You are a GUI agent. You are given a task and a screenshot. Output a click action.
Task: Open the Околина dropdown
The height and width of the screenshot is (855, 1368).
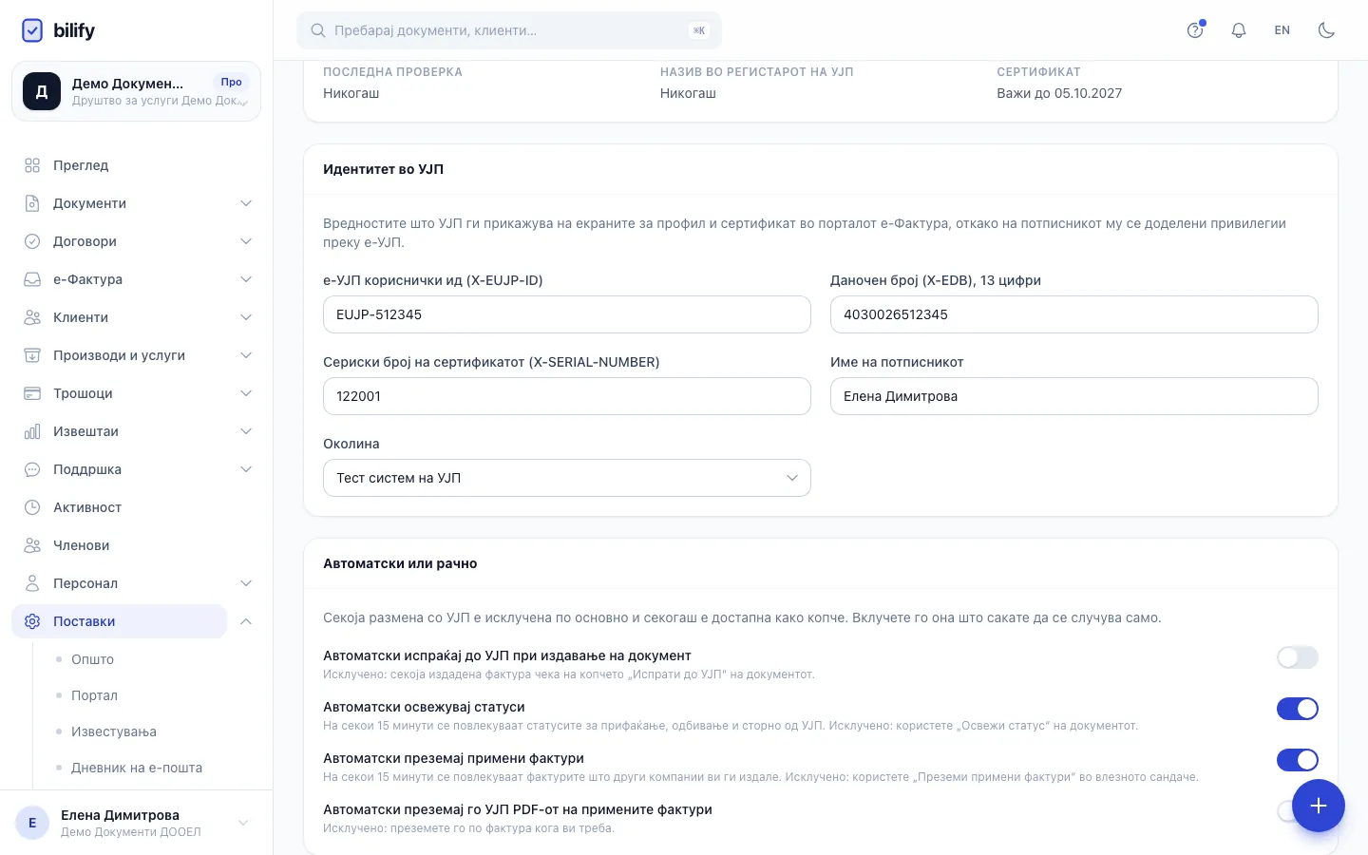(x=567, y=478)
